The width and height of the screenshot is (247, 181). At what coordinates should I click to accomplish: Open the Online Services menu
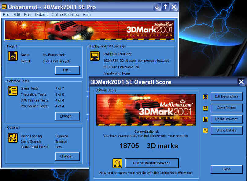[65, 14]
